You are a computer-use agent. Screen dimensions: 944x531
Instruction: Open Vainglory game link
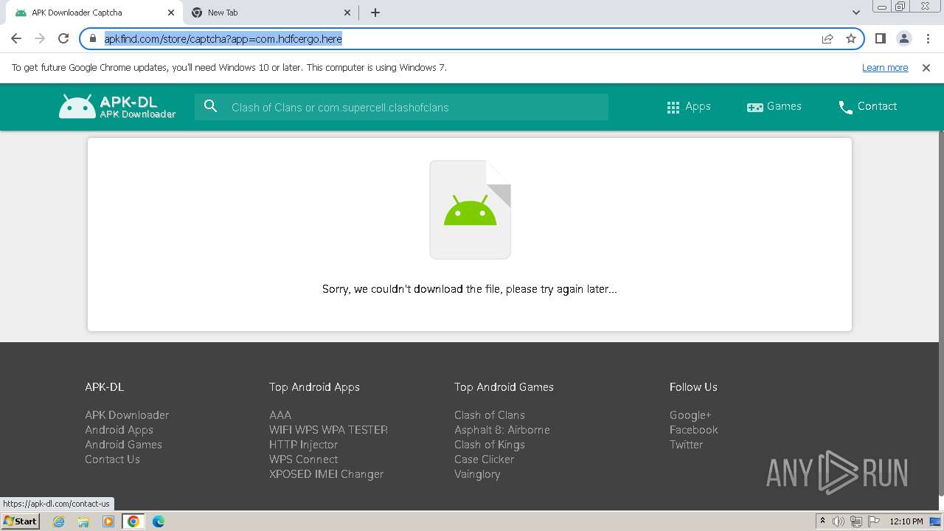click(477, 474)
